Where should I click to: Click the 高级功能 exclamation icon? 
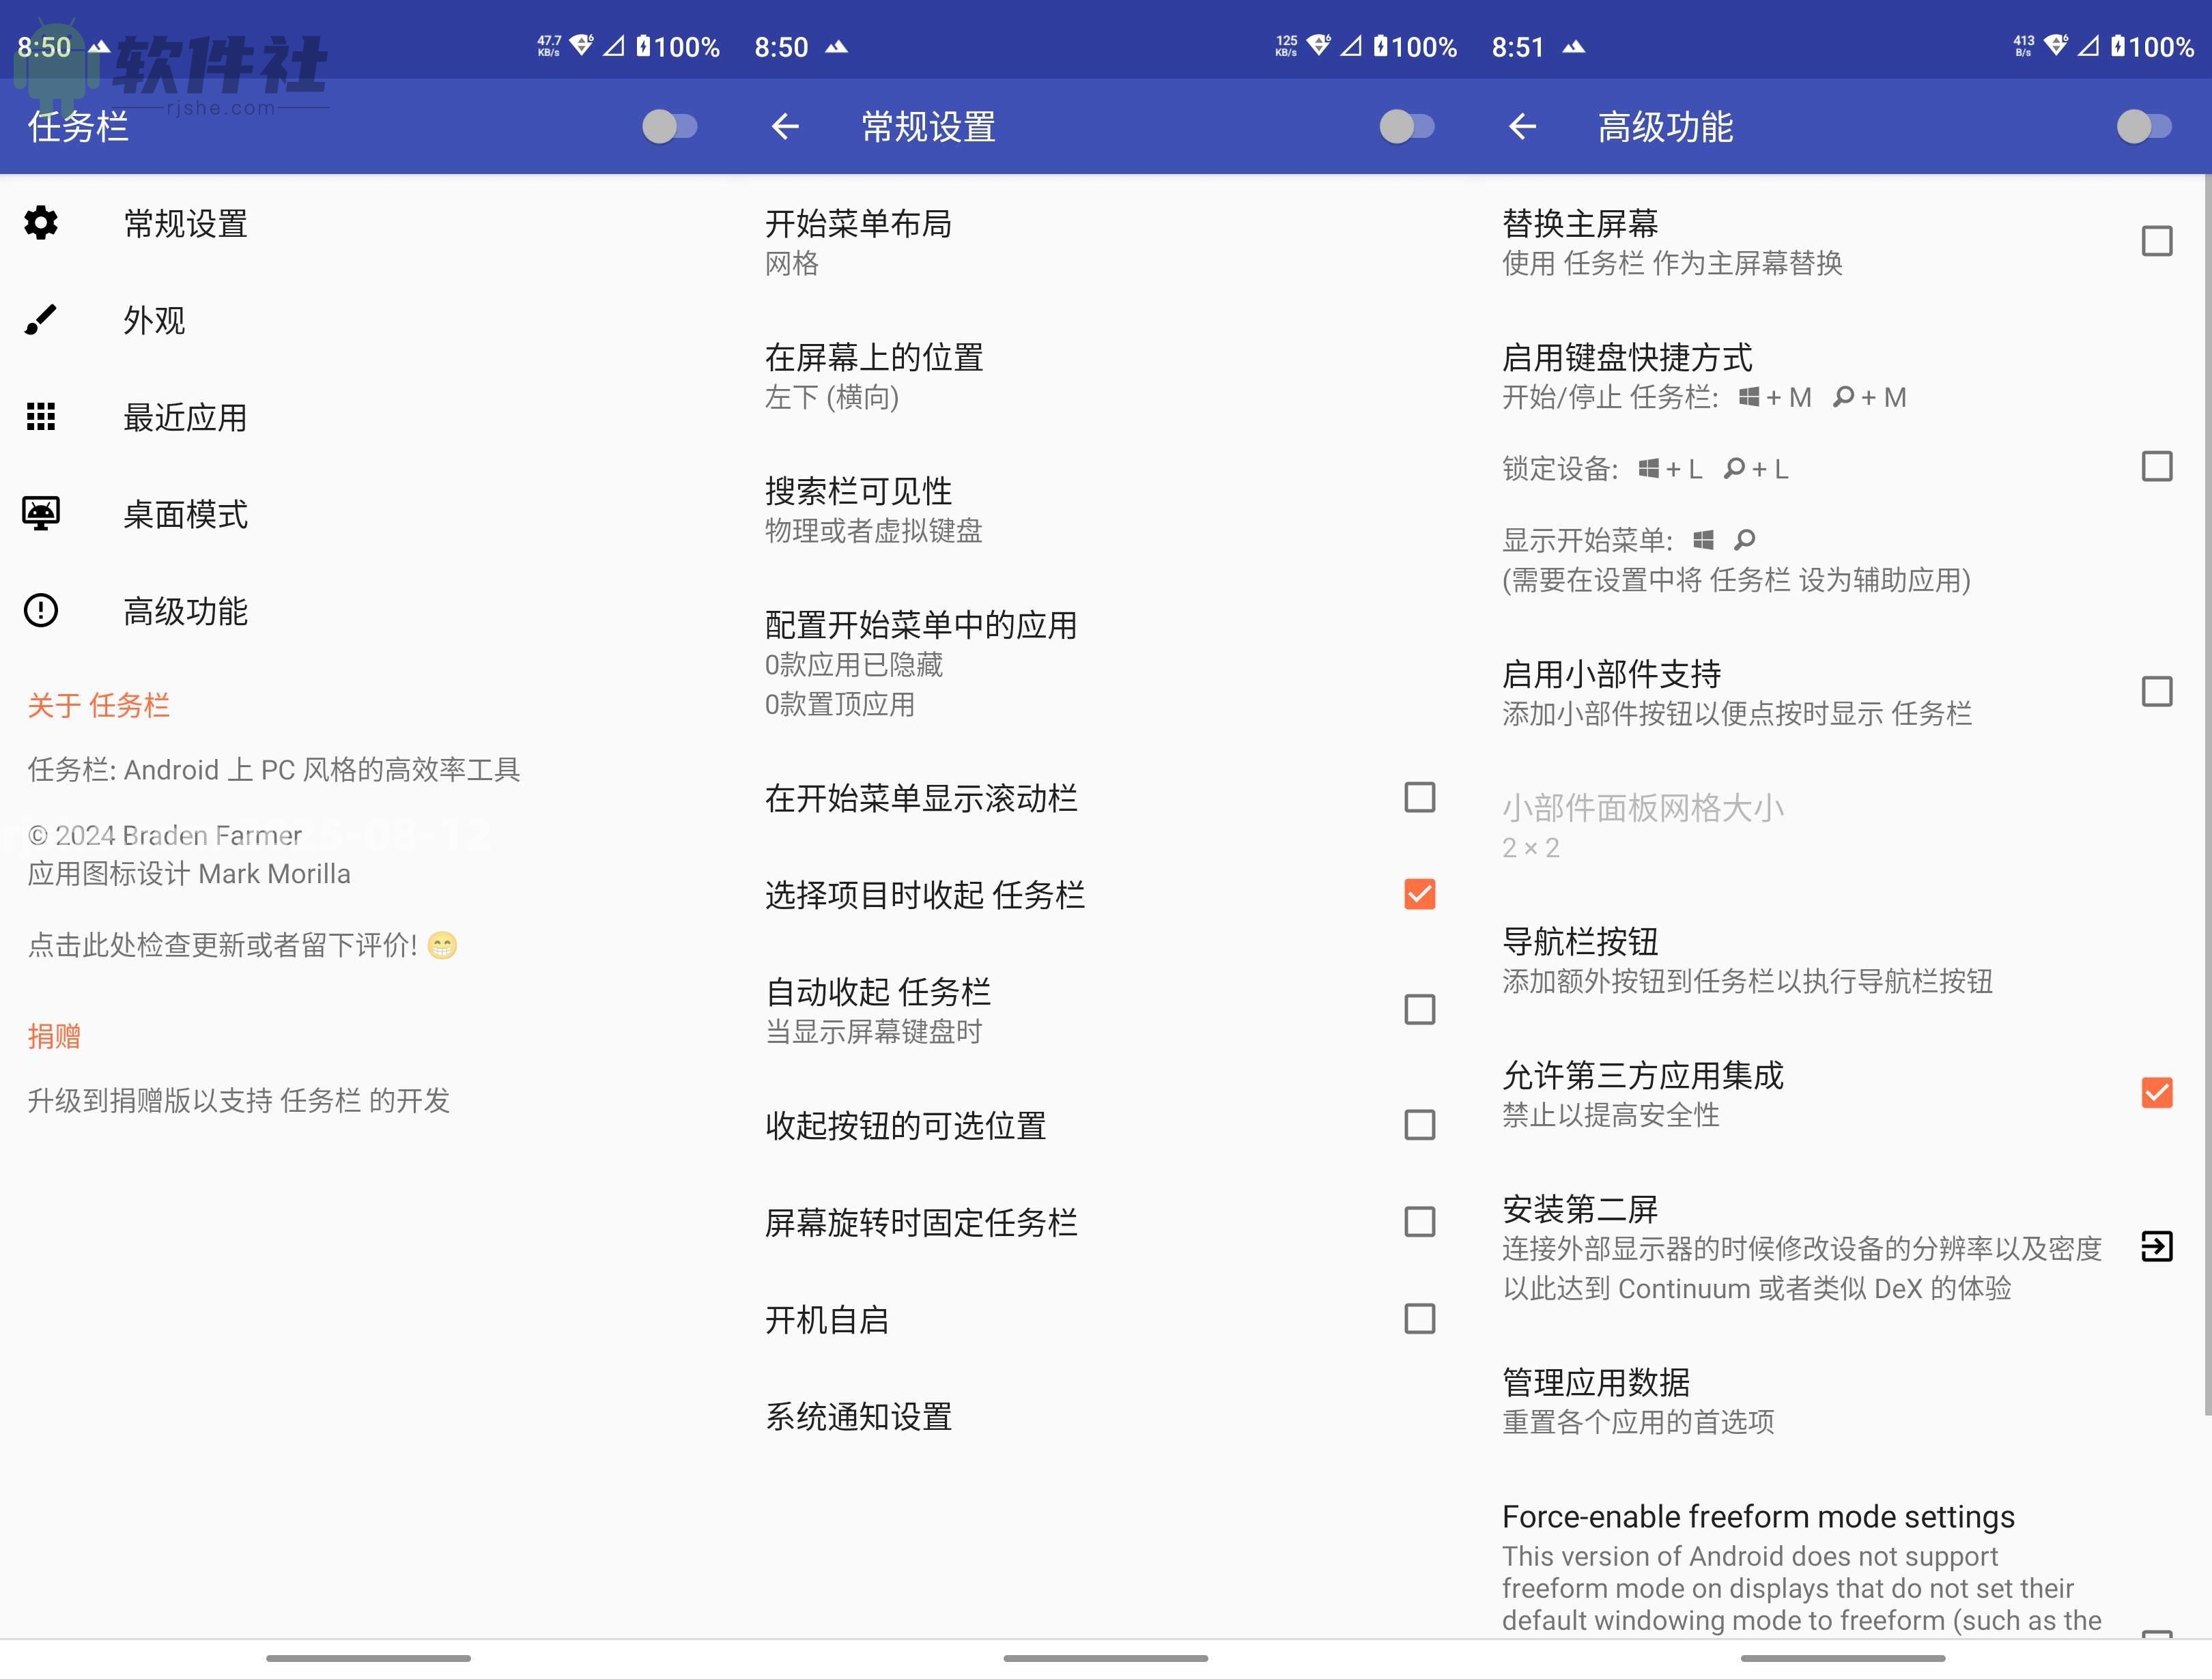[41, 610]
